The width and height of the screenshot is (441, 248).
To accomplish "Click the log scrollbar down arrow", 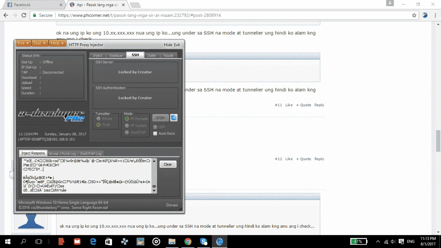I will (154, 191).
